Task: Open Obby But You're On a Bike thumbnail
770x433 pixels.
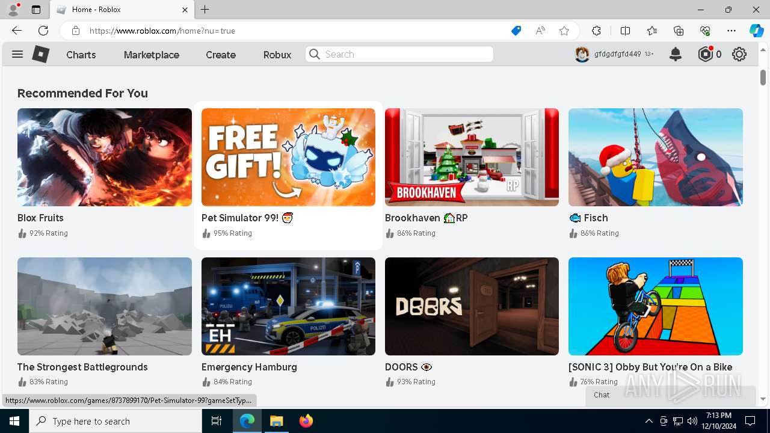Action: [656, 306]
